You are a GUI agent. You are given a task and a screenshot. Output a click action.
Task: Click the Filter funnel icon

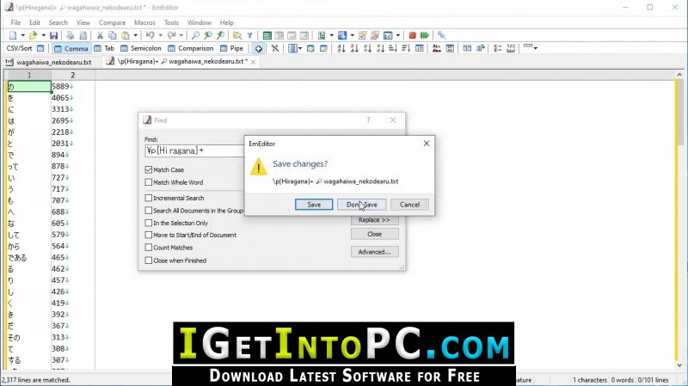(x=249, y=35)
